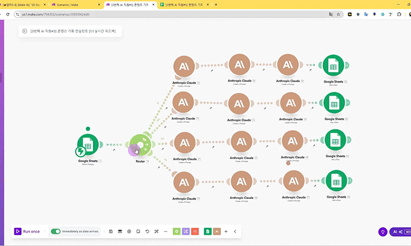Switch to the Scenarios | Make browser tab
The image size is (411, 246).
tap(76, 4)
